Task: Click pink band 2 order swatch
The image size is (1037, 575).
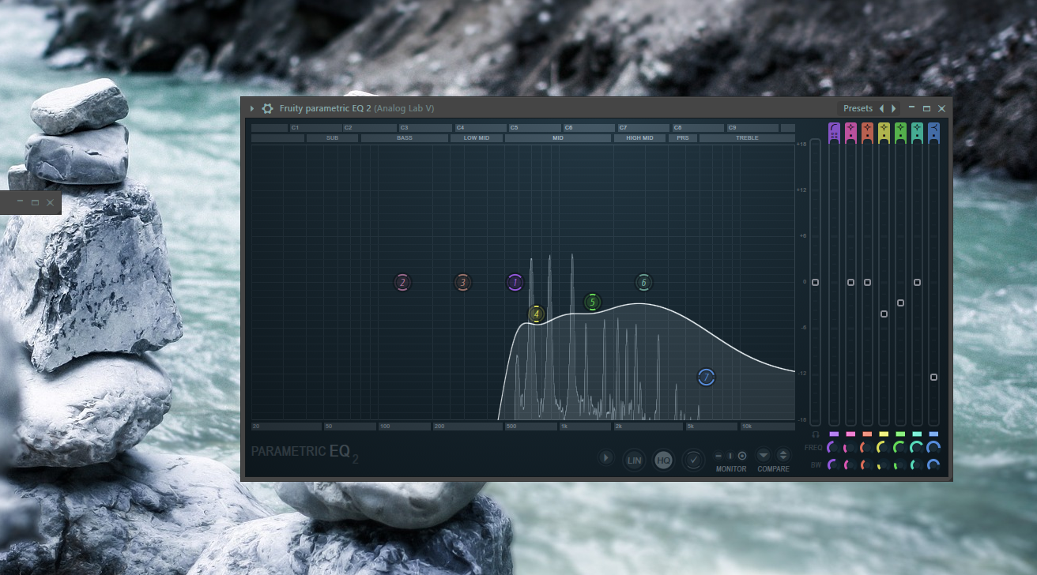Action: [850, 434]
